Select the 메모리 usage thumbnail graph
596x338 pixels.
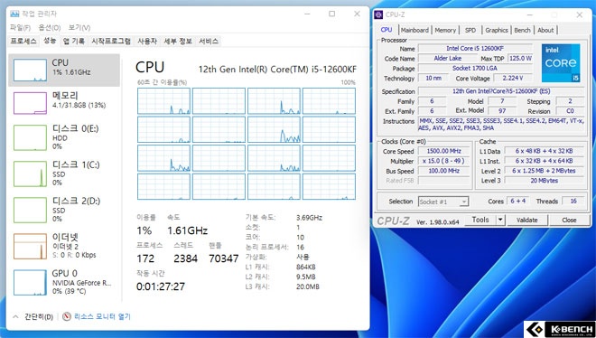tap(30, 103)
